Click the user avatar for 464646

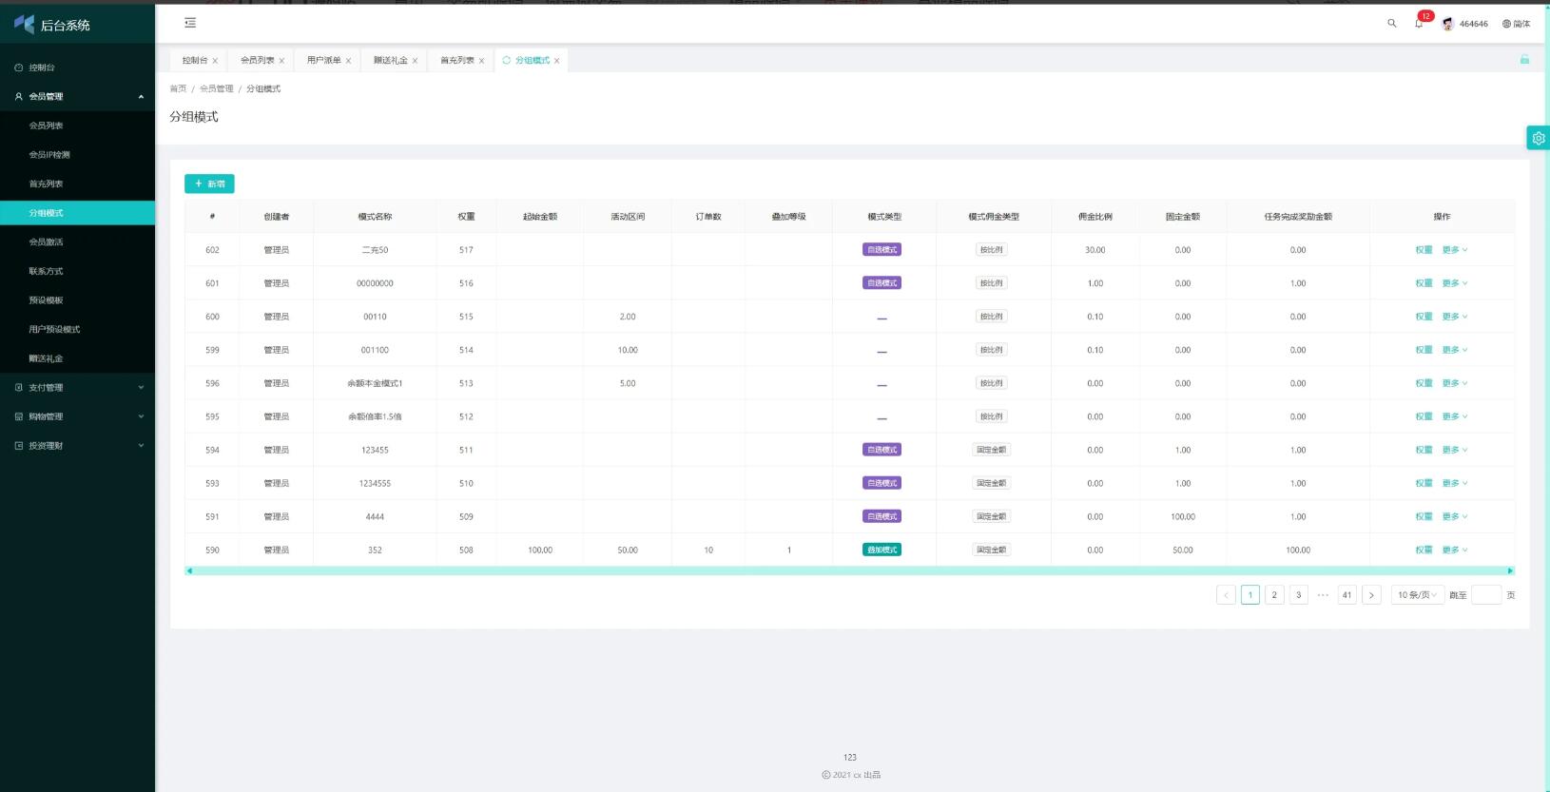(1448, 24)
